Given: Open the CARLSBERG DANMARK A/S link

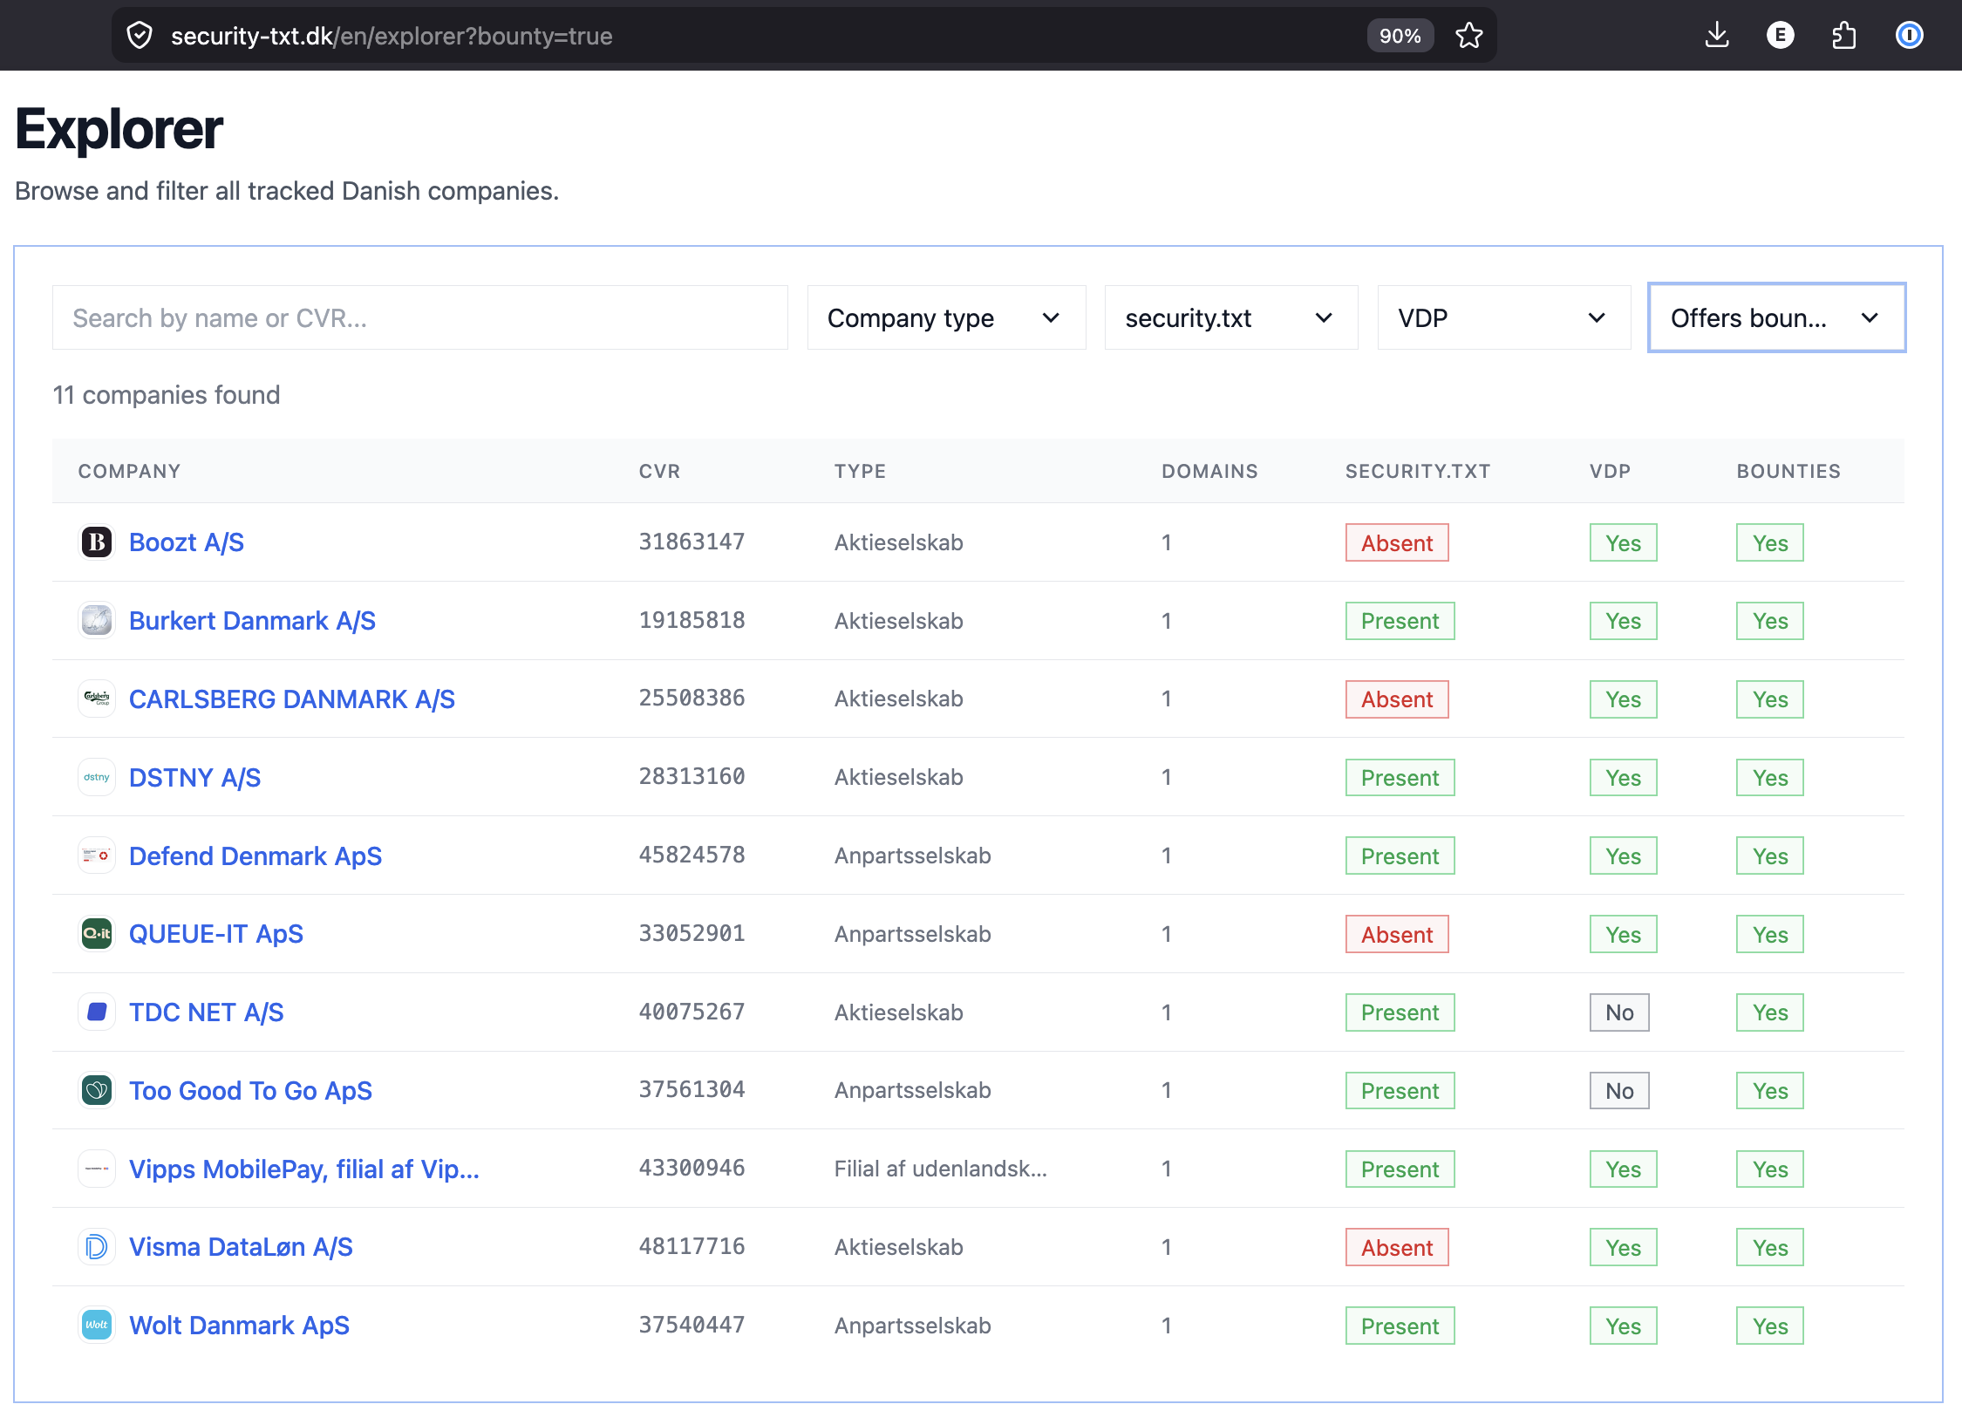Looking at the screenshot, I should [x=292, y=699].
